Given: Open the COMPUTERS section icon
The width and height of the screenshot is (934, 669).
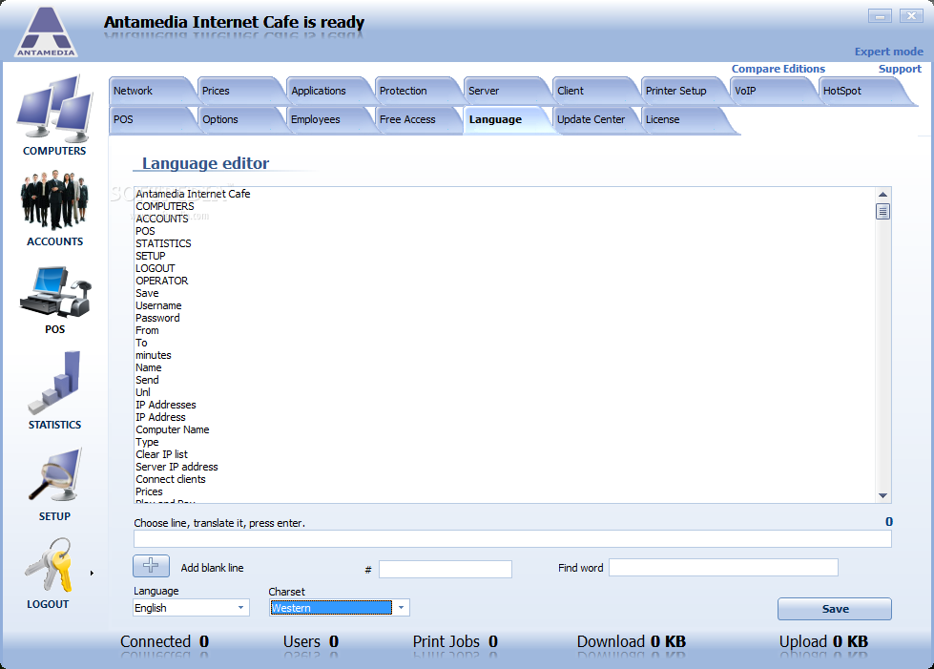Looking at the screenshot, I should [54, 109].
